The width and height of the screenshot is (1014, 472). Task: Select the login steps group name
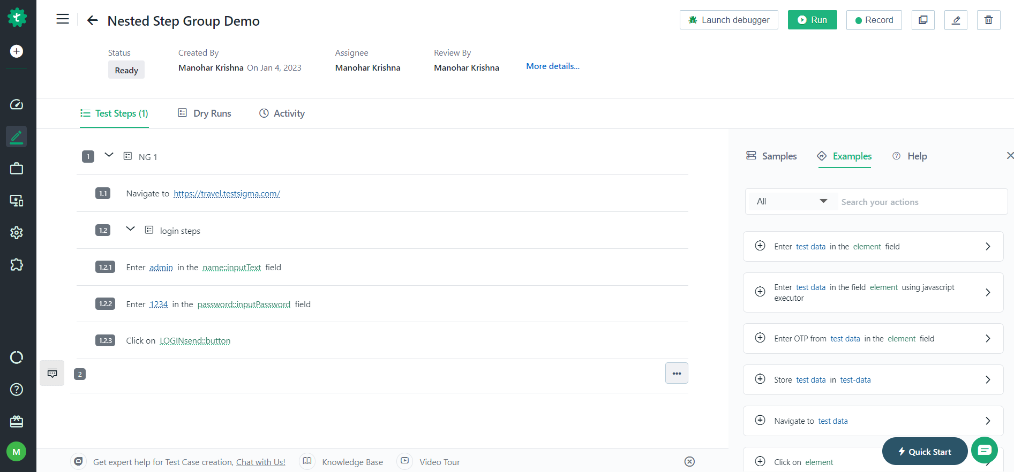(180, 231)
